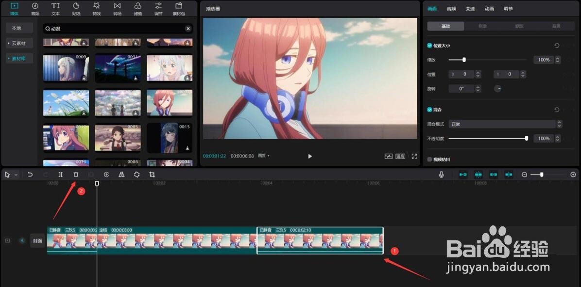
Task: Clear the 动漫 search text with the X button
Action: (188, 29)
